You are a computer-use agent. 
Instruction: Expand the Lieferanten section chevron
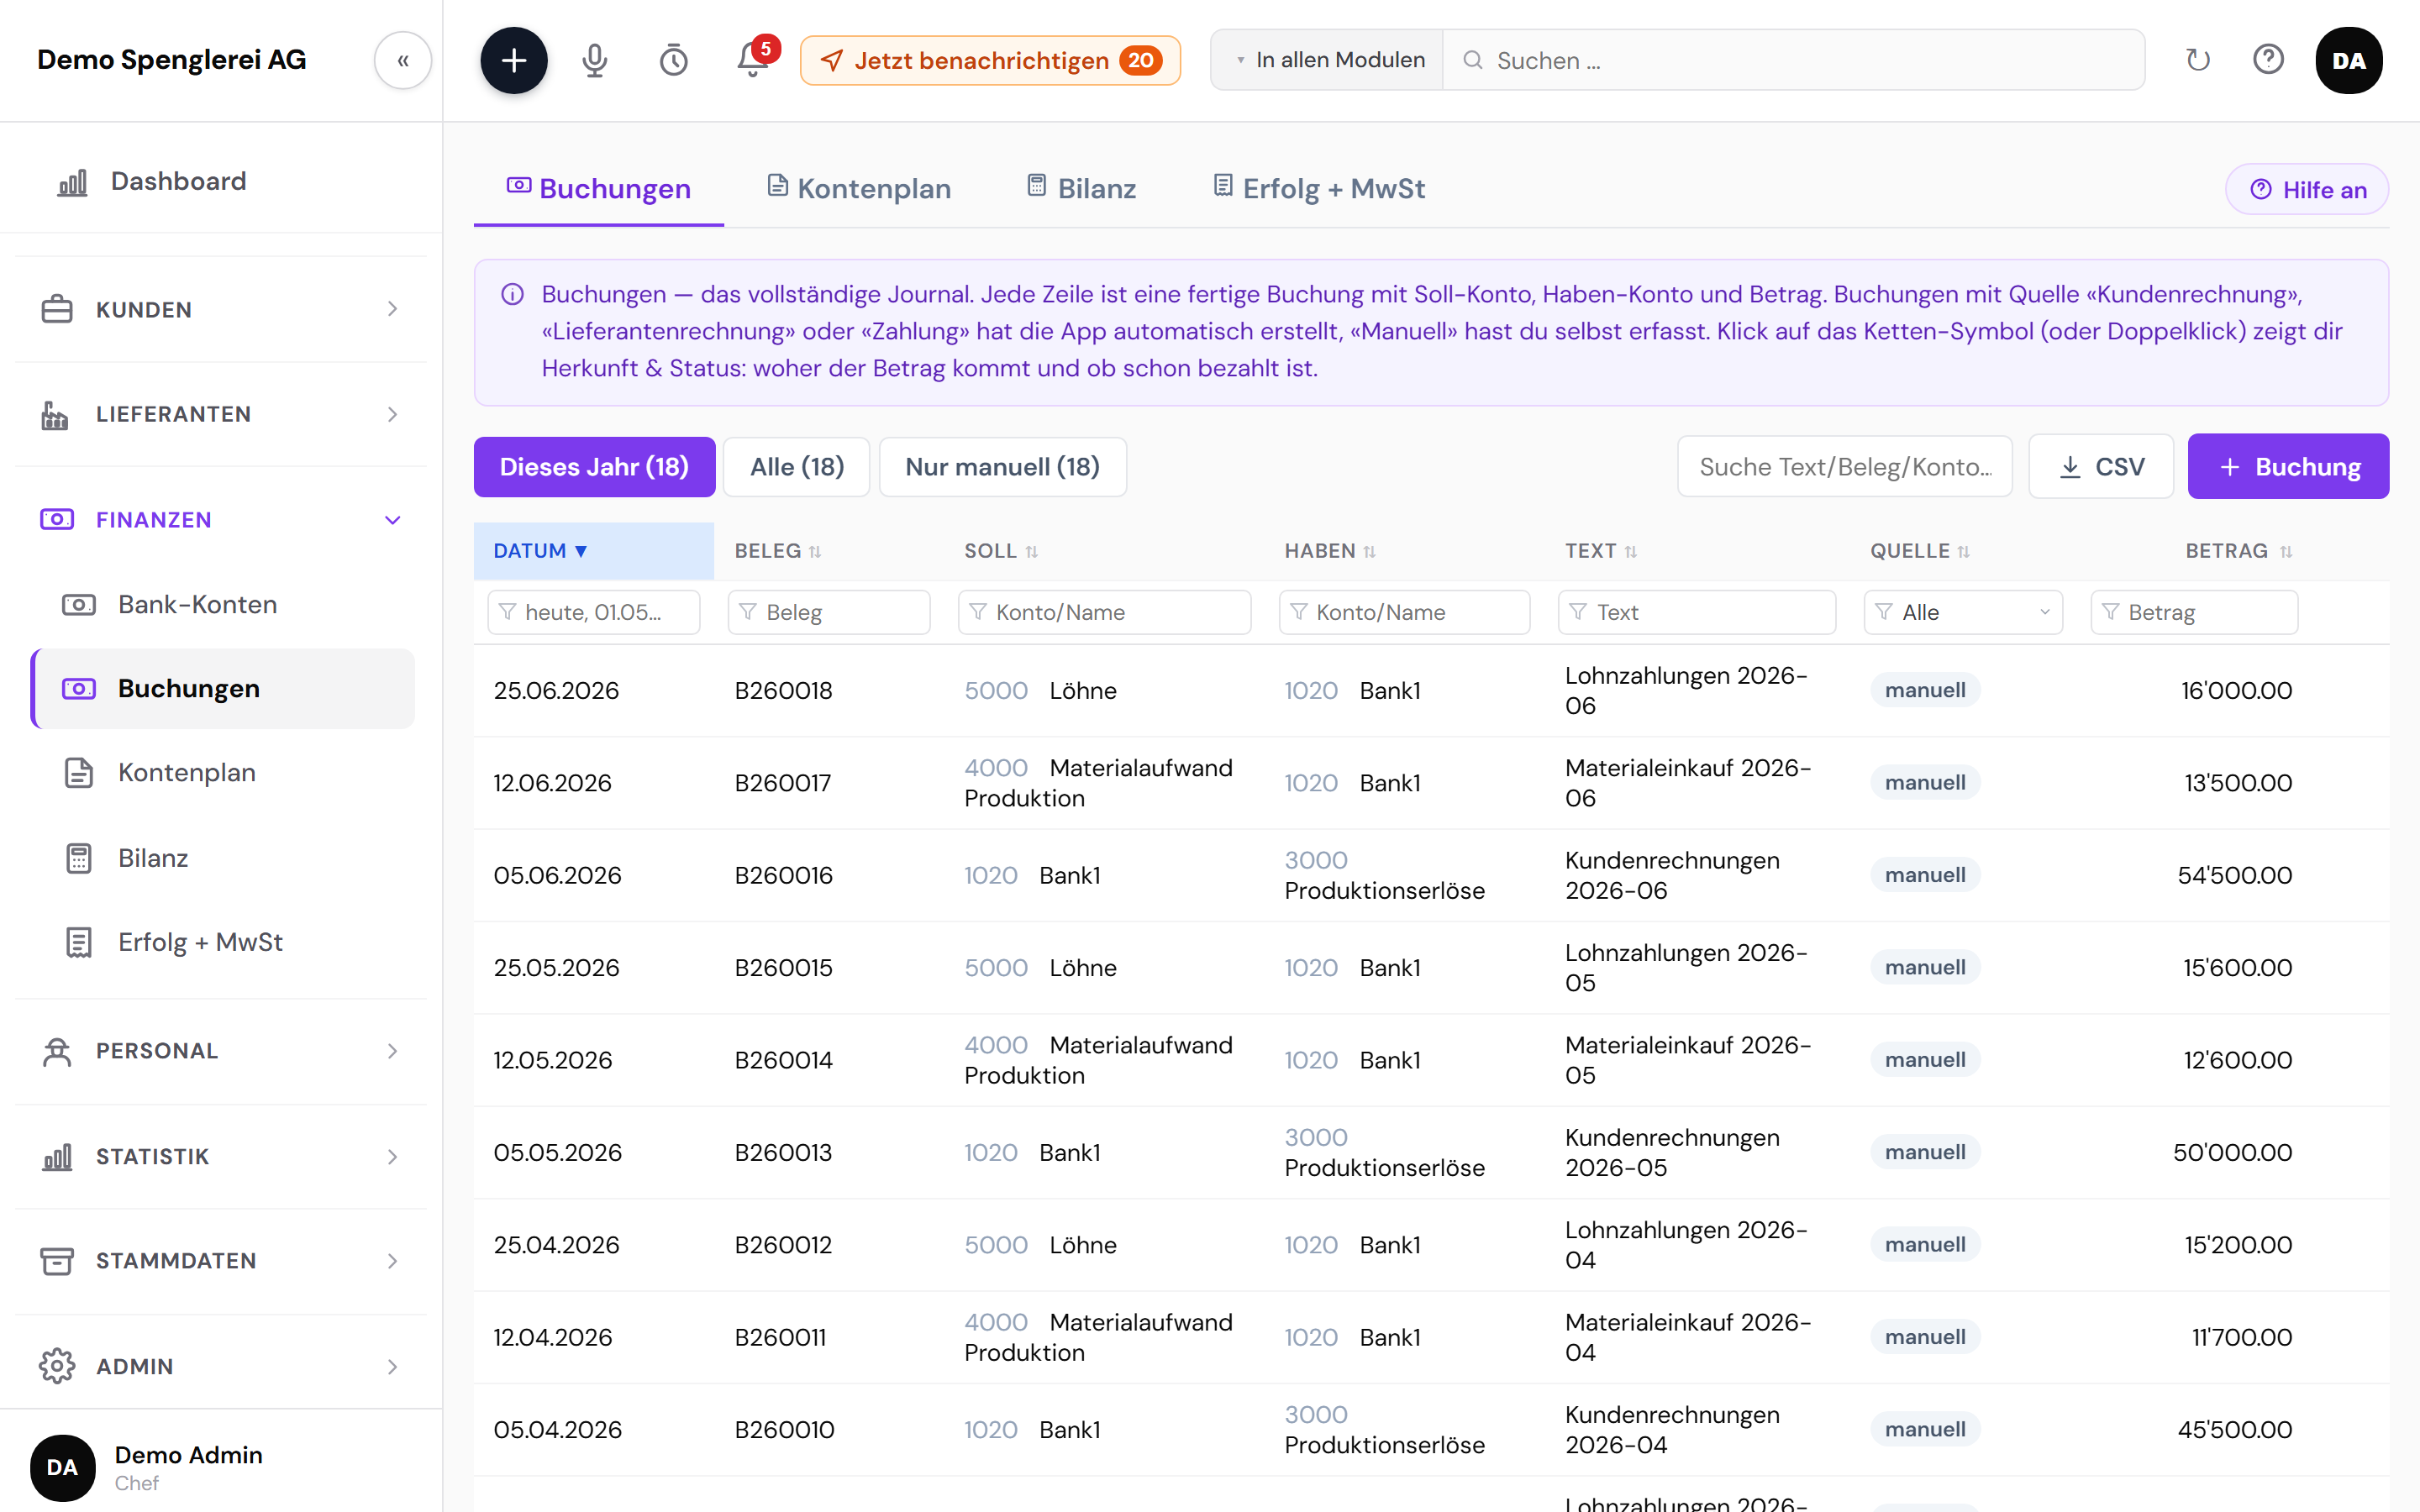click(392, 414)
